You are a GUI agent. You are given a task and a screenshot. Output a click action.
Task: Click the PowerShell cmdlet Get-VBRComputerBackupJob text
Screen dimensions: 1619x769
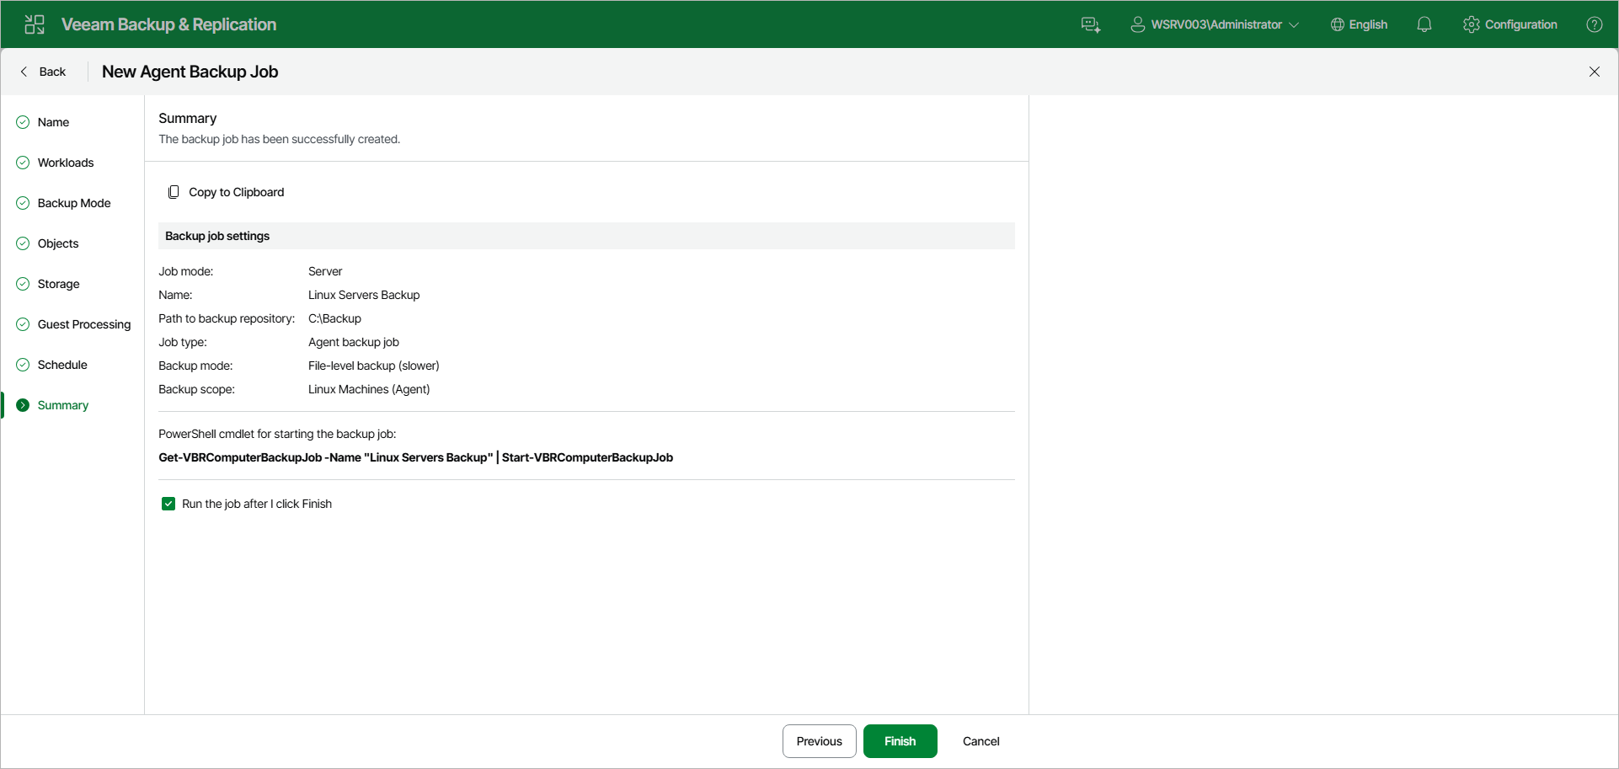(x=416, y=457)
